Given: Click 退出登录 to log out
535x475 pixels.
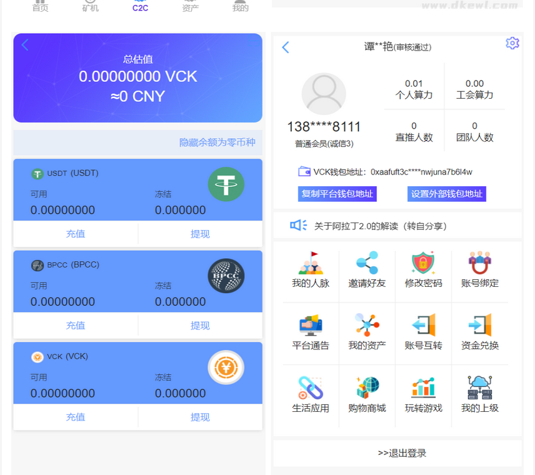Looking at the screenshot, I should [x=397, y=453].
